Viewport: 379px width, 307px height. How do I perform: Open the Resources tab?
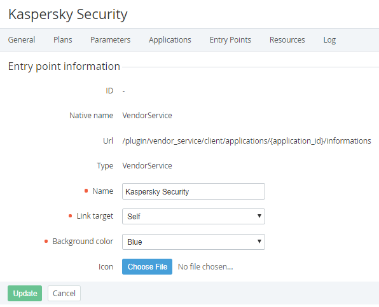[287, 40]
